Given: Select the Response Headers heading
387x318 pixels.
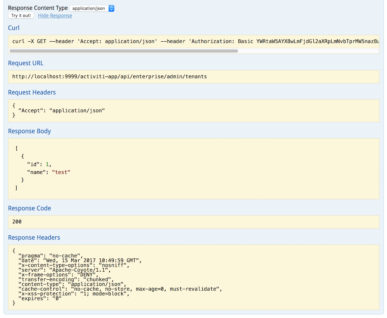Looking at the screenshot, I should (34, 237).
